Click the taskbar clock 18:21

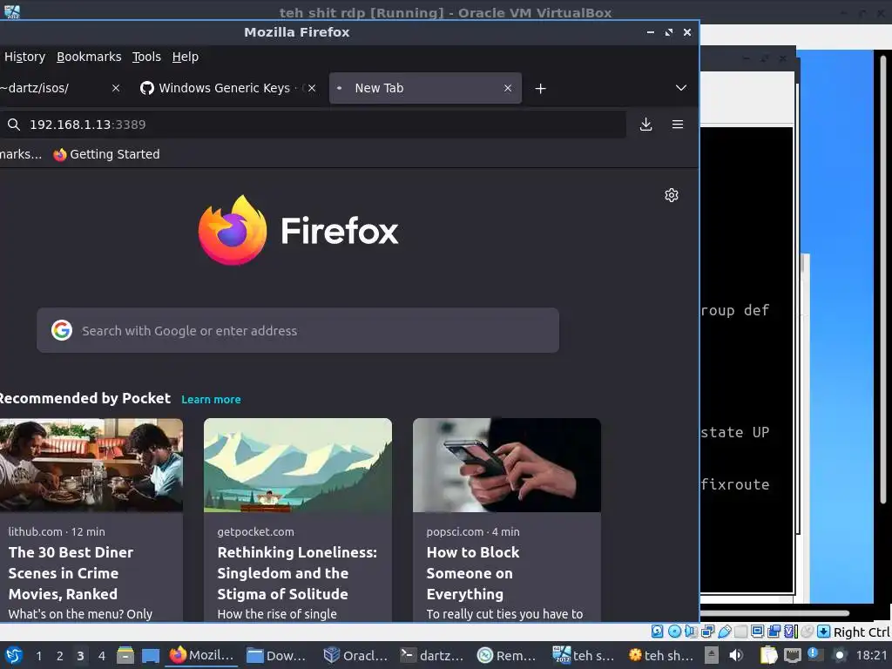(871, 656)
